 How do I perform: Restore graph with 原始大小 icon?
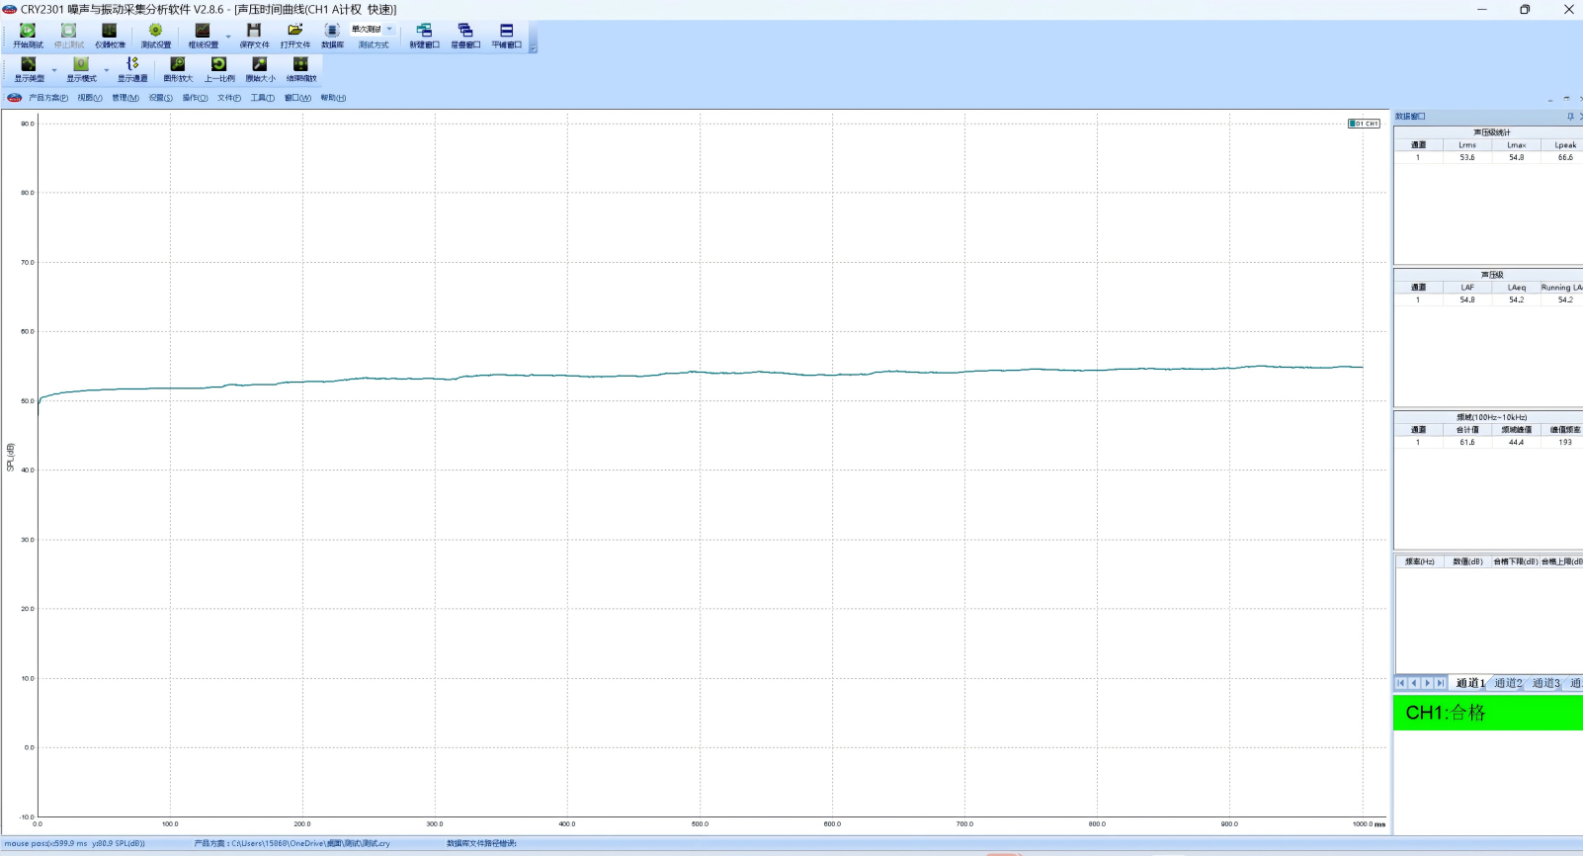[260, 65]
